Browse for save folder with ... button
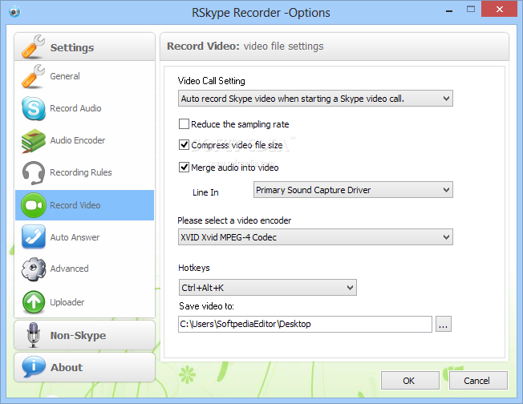 click(x=444, y=324)
